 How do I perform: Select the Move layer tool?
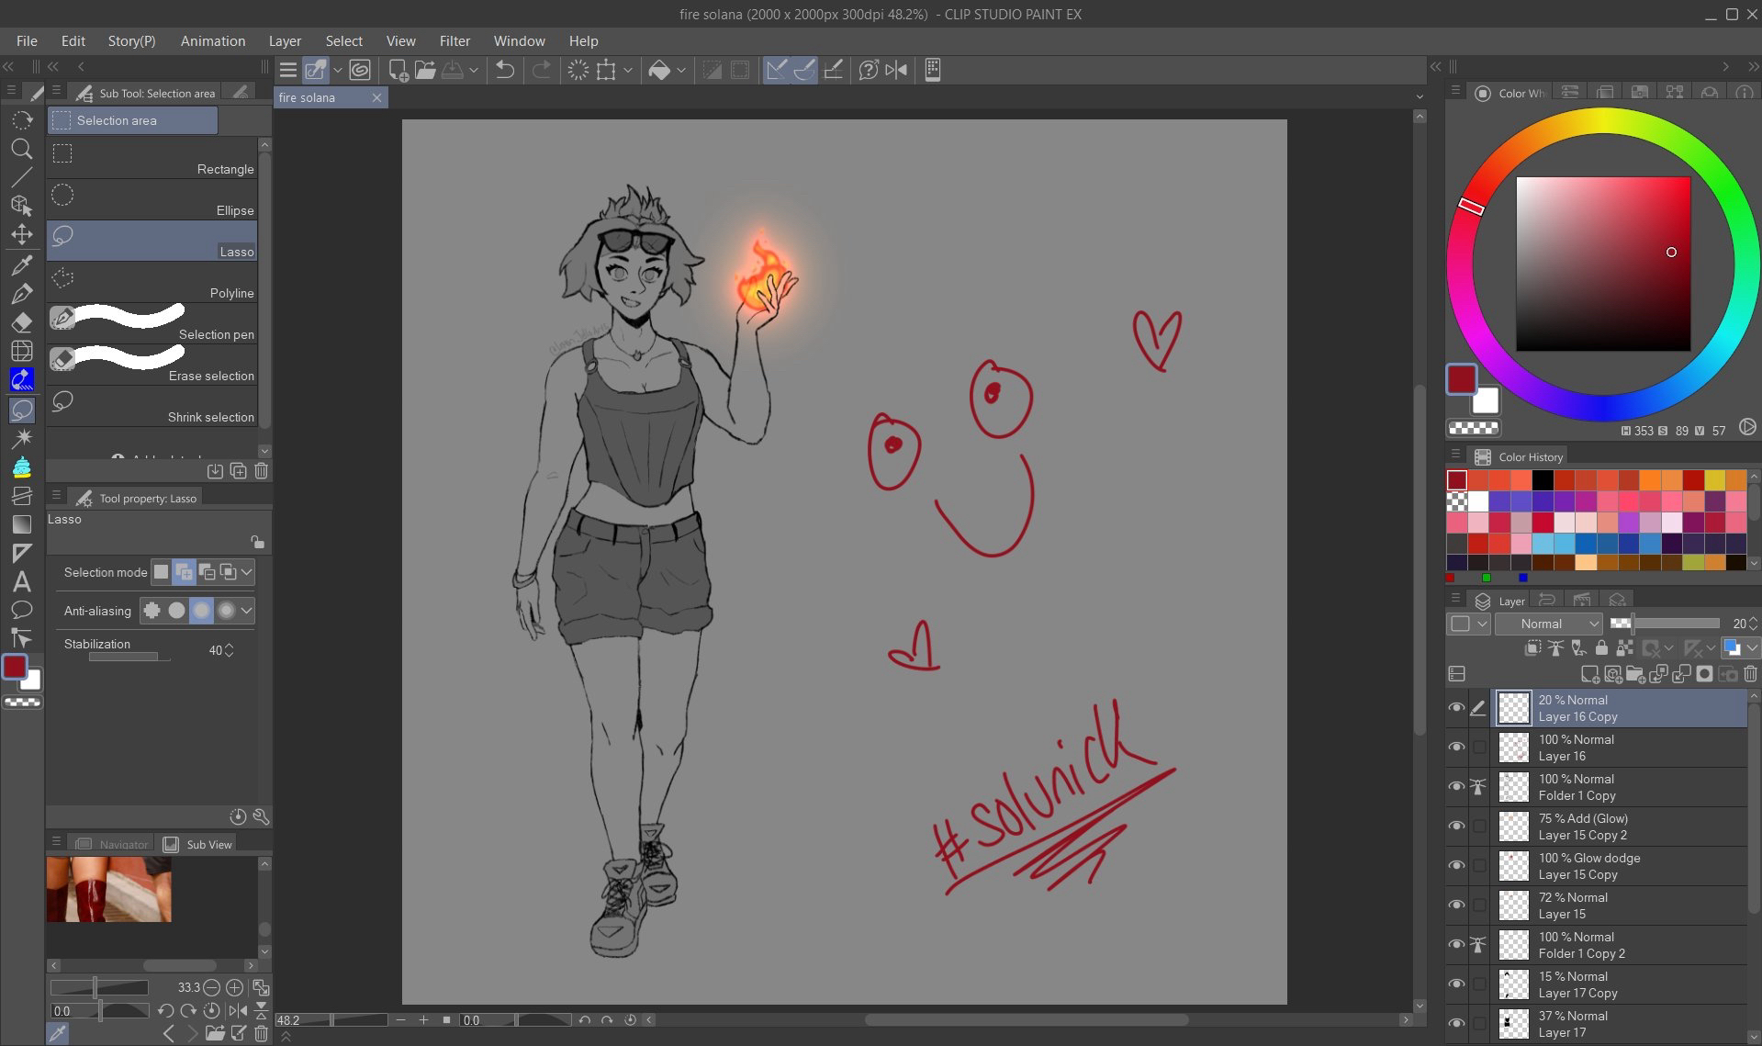[21, 235]
